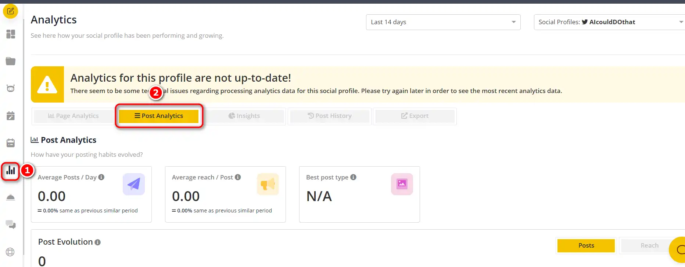Click the image icon in Best post type card
Viewport: 685px width, 267px height.
(x=402, y=184)
